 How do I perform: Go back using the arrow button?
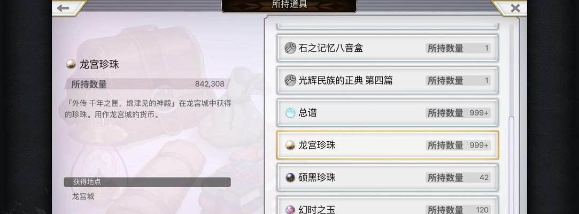(64, 8)
